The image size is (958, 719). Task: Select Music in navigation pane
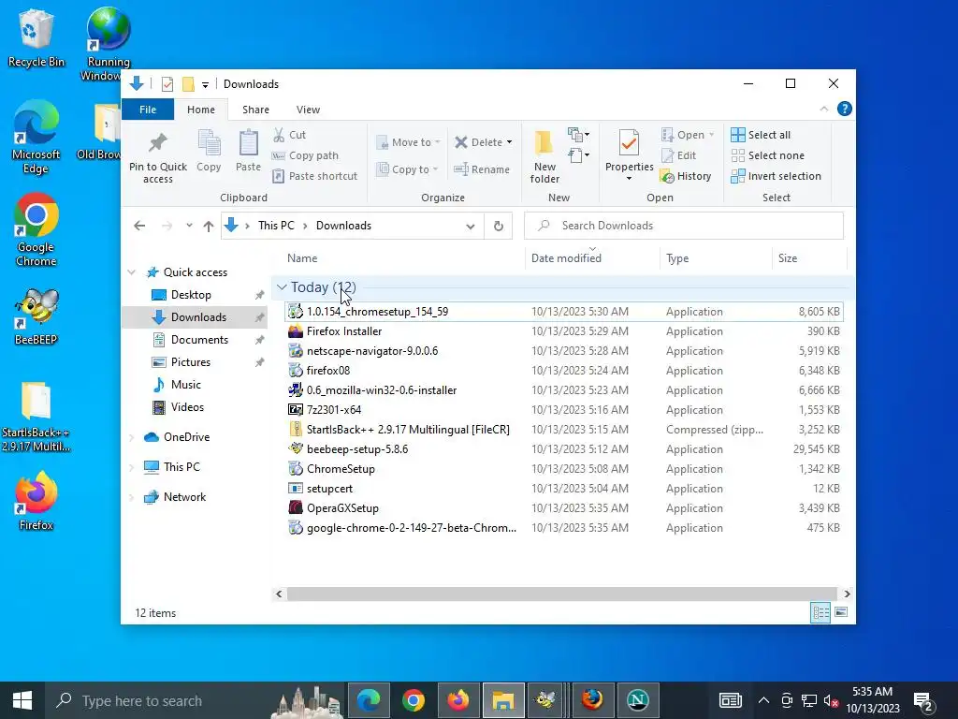[x=186, y=385]
